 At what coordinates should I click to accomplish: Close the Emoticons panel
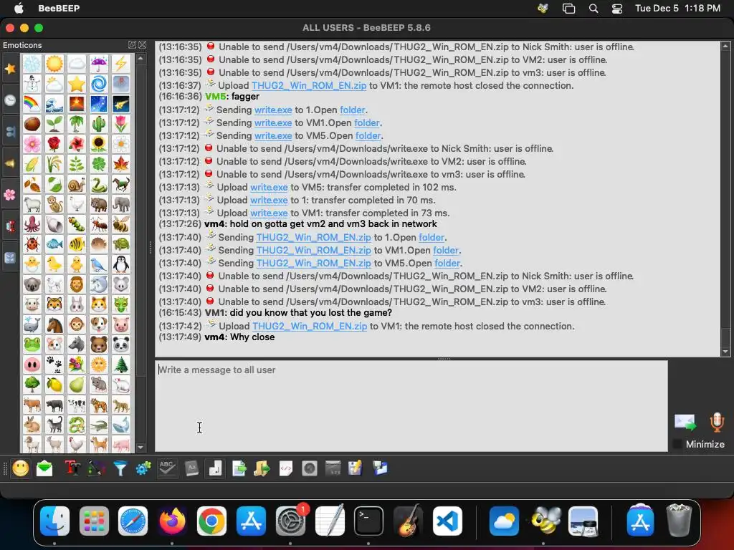click(143, 45)
